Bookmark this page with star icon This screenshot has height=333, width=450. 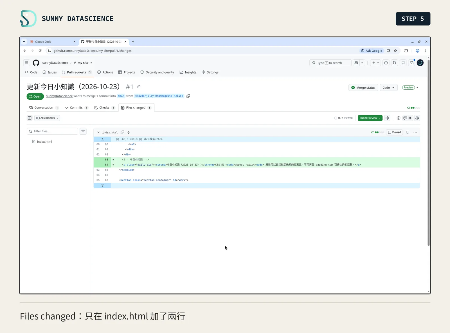(x=395, y=51)
